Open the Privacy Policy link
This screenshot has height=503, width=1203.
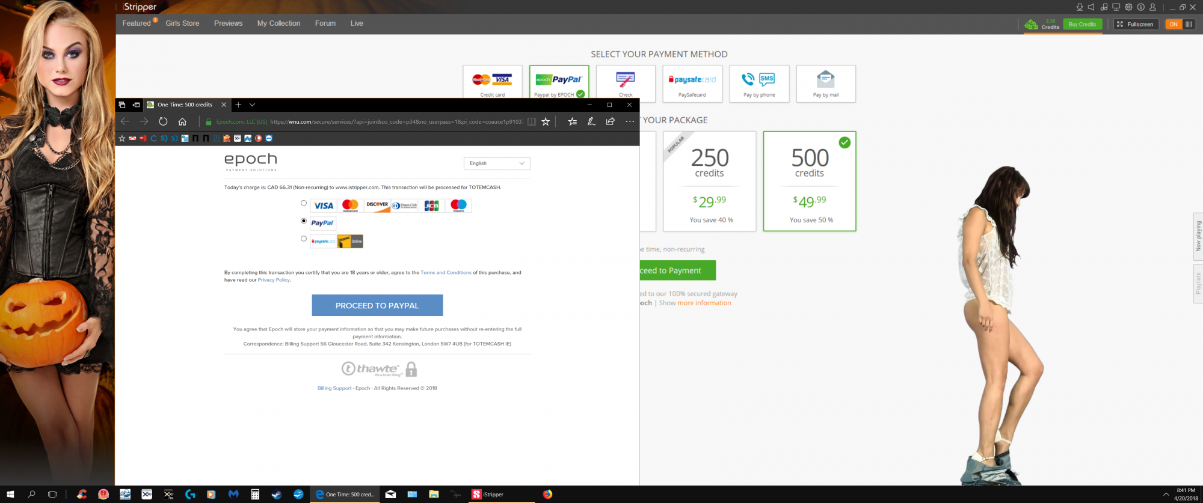point(274,280)
